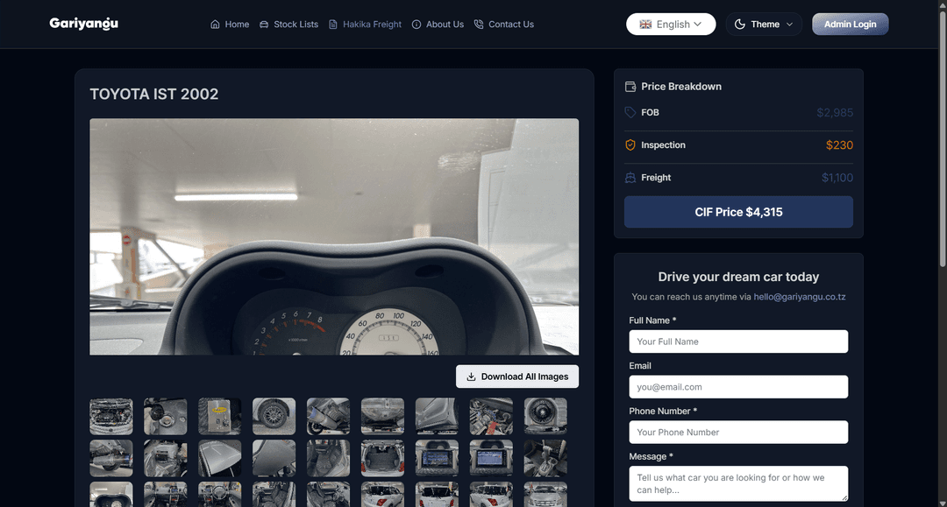This screenshot has width=947, height=507.
Task: Click the Freight price $1,100
Action: pos(837,178)
